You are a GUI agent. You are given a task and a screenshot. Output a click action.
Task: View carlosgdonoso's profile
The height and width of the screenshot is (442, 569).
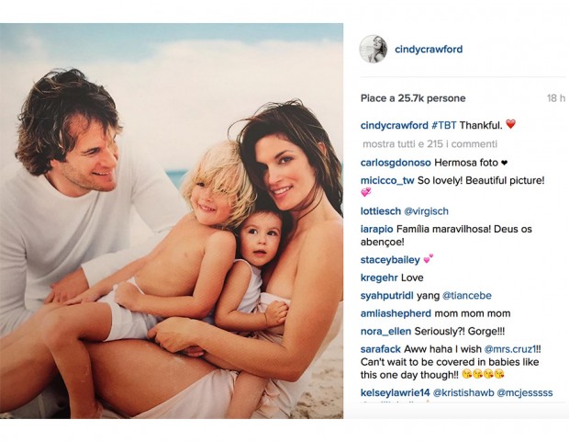(396, 163)
